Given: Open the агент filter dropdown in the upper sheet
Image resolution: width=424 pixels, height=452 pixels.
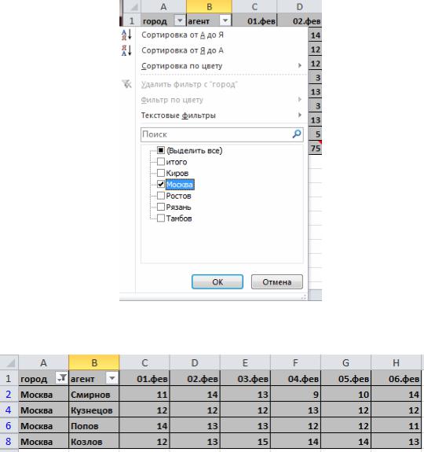Looking at the screenshot, I should (225, 20).
